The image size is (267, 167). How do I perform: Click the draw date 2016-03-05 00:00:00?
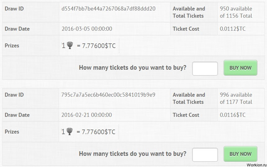tap(87, 29)
